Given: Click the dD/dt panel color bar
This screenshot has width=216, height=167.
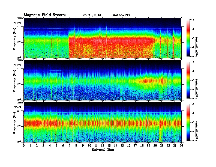Looking at the screenshot, I should 188,80.
